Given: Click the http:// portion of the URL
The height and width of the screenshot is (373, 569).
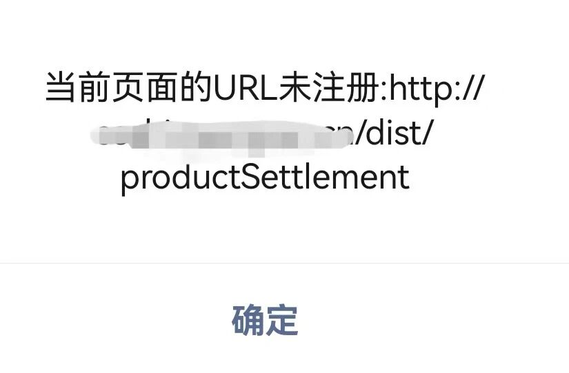Looking at the screenshot, I should (437, 88).
